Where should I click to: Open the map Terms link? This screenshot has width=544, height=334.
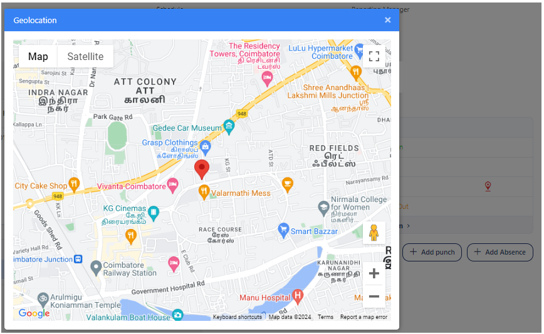coord(325,317)
